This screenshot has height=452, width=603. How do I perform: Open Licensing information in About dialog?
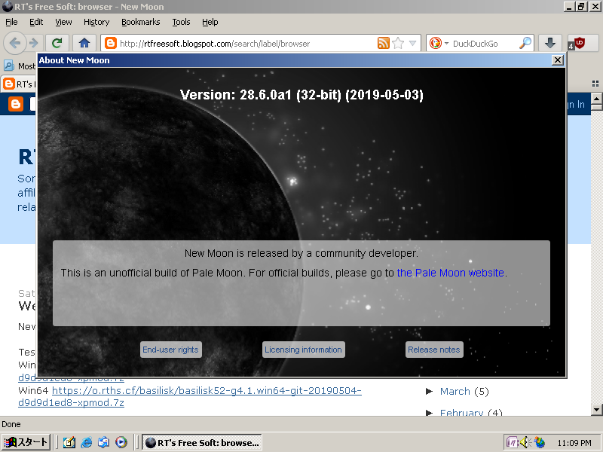tap(303, 350)
